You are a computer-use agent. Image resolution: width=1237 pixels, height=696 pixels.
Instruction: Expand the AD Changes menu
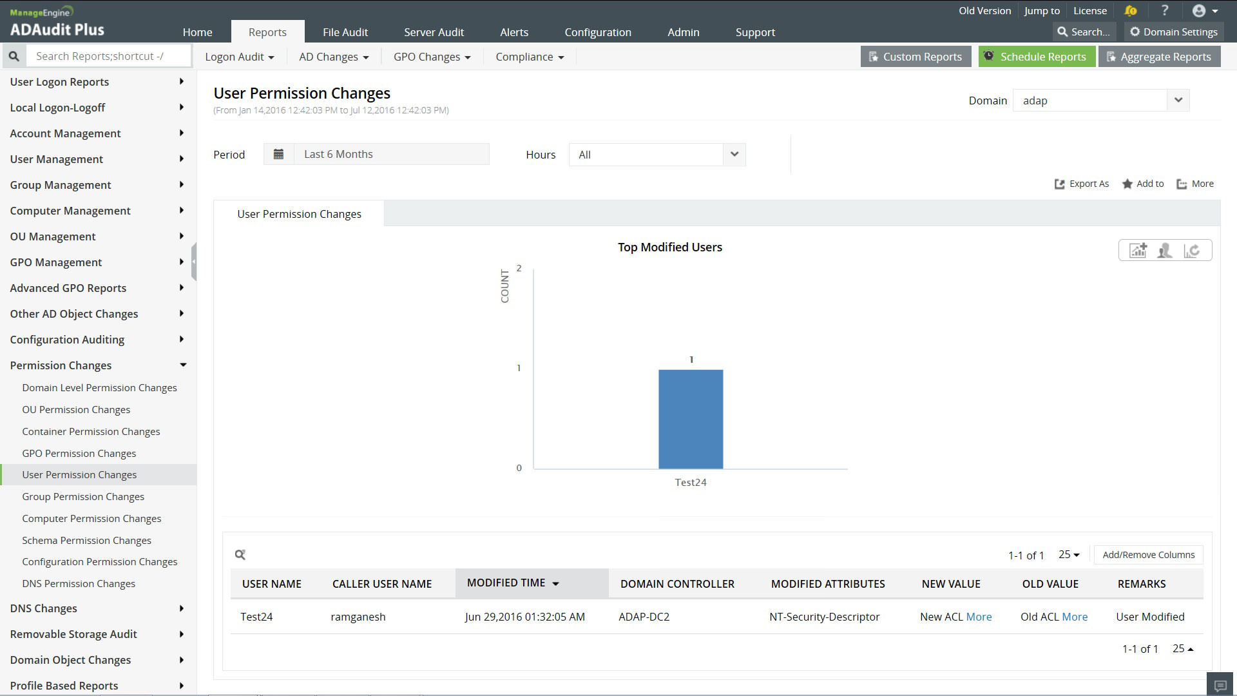[x=334, y=57]
